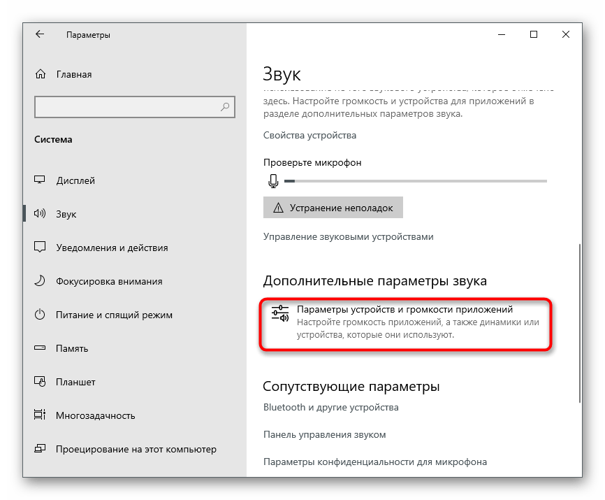Click inside the settings search field
The height and width of the screenshot is (500, 605).
click(135, 107)
